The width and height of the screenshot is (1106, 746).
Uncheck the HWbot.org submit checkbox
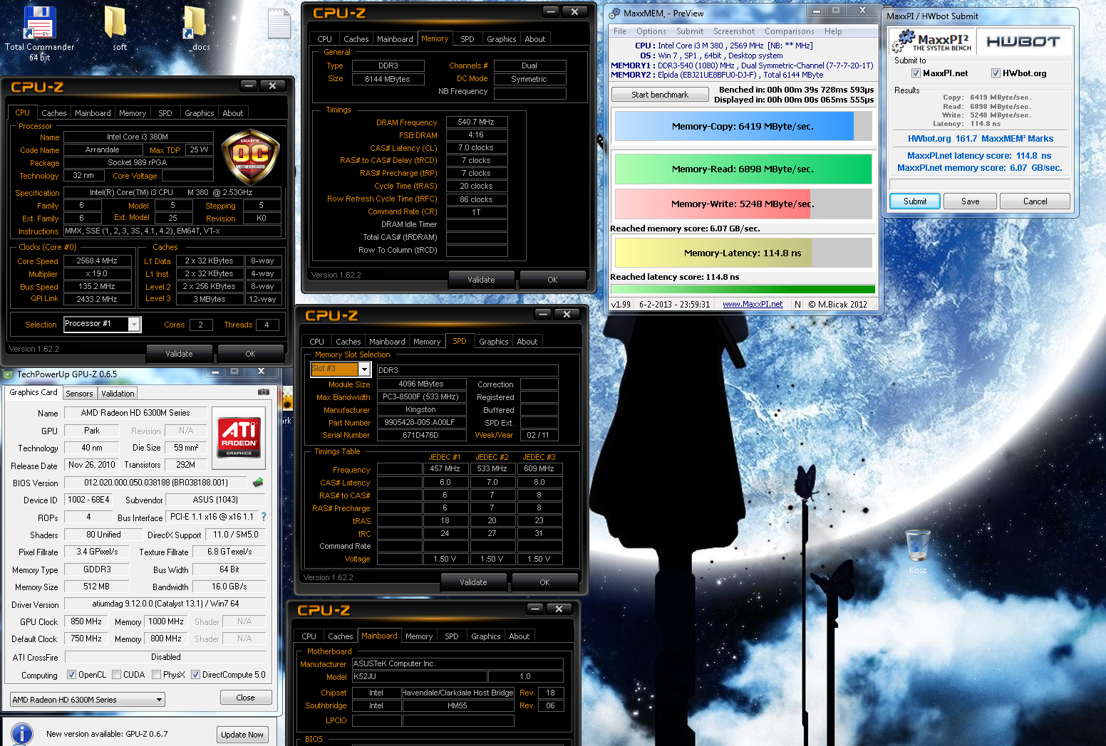(x=996, y=73)
